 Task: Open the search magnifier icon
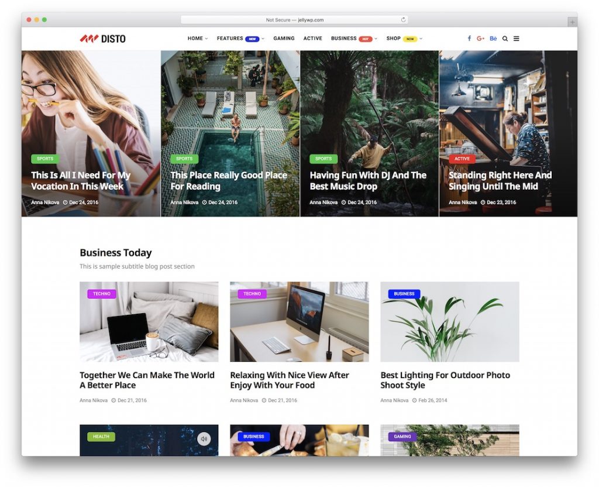pos(504,38)
